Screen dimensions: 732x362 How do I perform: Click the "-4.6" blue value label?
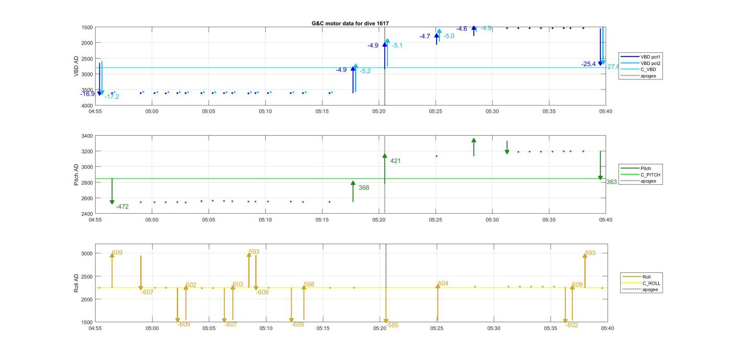462,29
